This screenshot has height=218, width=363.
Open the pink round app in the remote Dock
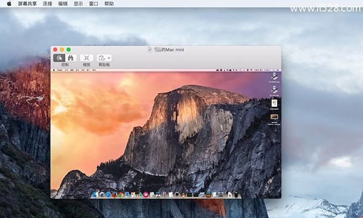coord(146,195)
